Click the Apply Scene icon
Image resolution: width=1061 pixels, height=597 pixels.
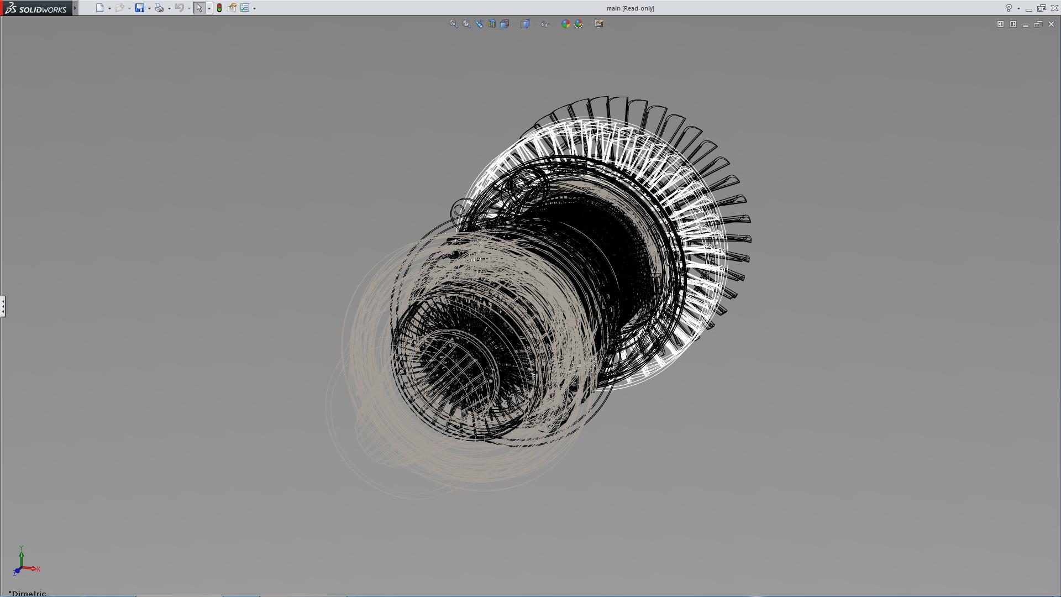pos(579,24)
